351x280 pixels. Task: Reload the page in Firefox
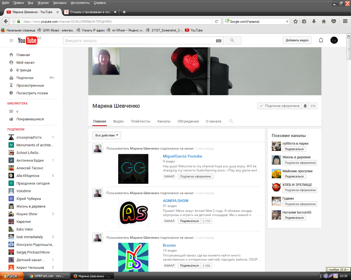tap(216, 21)
